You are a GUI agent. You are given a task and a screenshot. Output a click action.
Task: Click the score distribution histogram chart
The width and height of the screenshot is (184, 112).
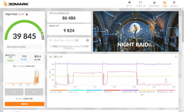(x=24, y=77)
